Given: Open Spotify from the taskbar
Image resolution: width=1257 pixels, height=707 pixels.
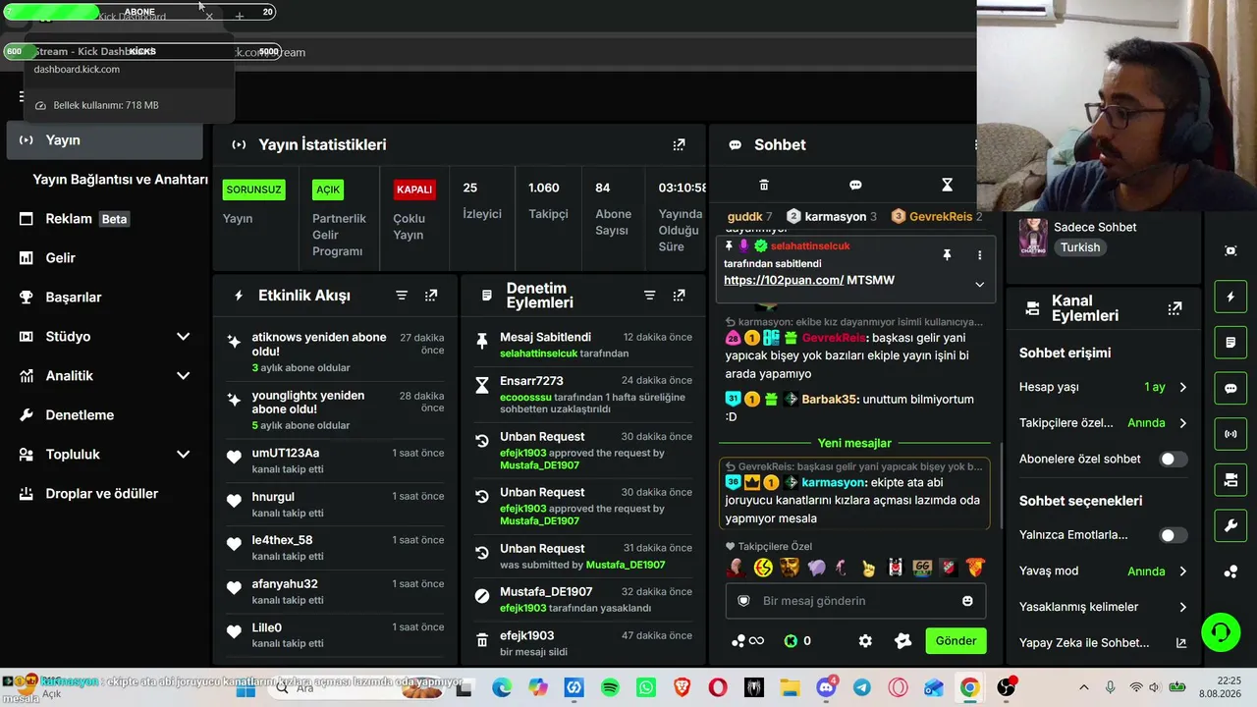Looking at the screenshot, I should tap(610, 688).
